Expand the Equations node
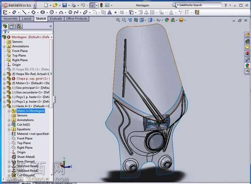The image size is (251, 184). click(9, 129)
